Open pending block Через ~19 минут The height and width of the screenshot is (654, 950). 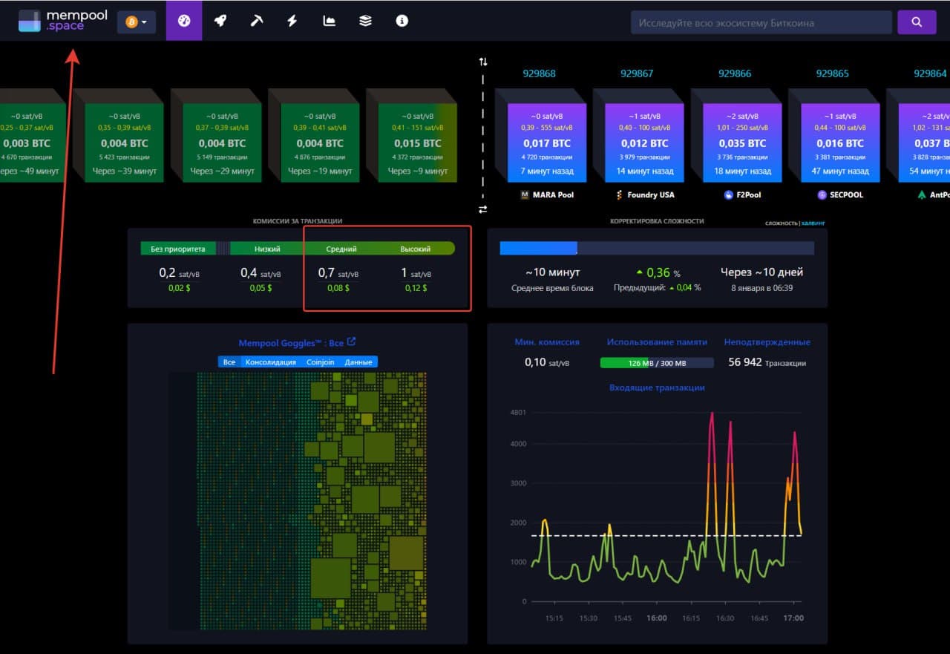320,143
